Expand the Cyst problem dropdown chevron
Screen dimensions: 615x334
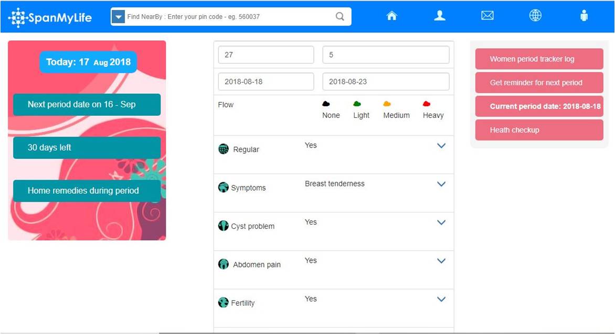(441, 222)
